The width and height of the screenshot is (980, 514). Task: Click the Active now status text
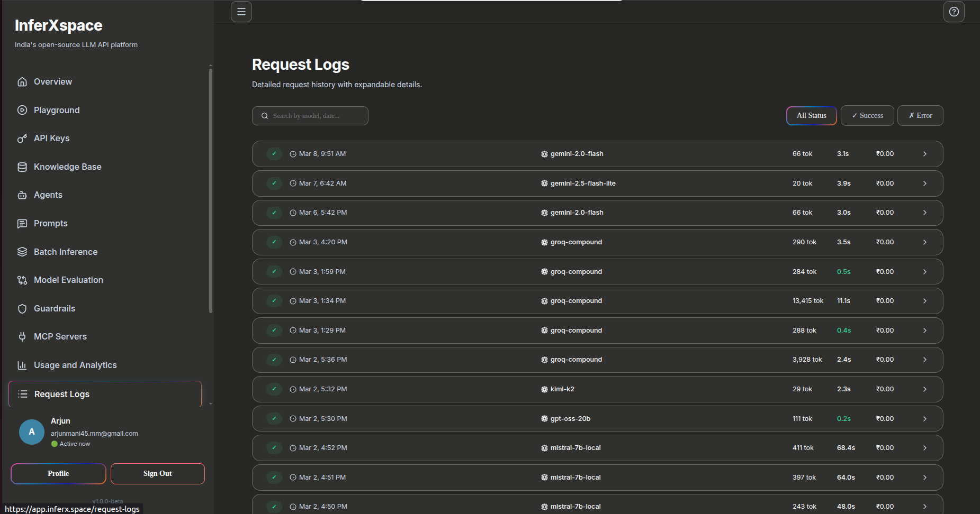coord(75,444)
